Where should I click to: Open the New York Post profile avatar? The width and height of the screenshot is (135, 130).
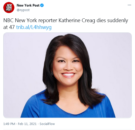(9, 8)
